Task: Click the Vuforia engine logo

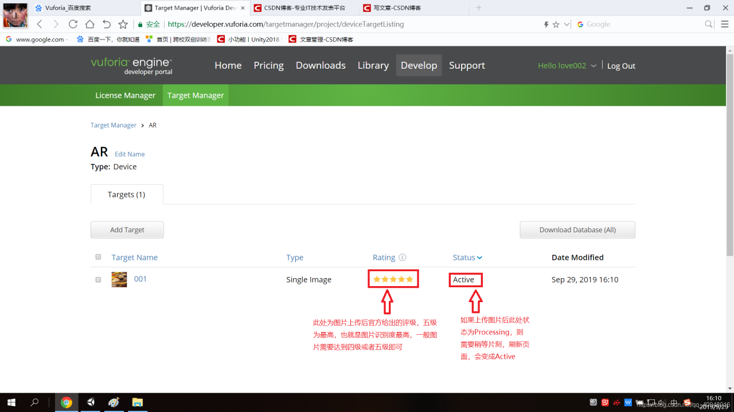Action: pyautogui.click(x=131, y=66)
